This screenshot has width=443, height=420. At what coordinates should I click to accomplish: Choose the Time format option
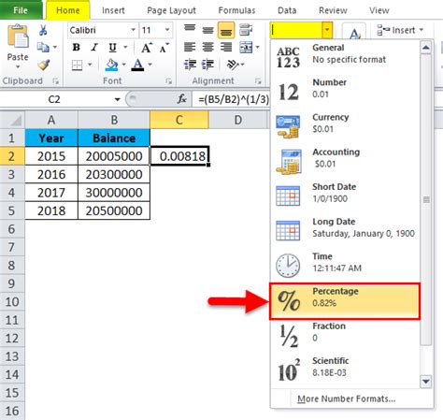pos(345,266)
